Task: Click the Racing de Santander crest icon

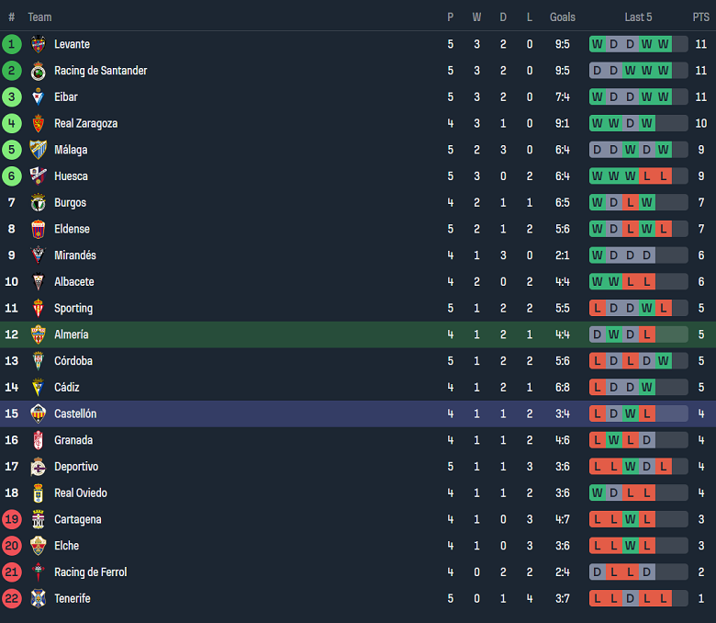Action: pyautogui.click(x=38, y=71)
